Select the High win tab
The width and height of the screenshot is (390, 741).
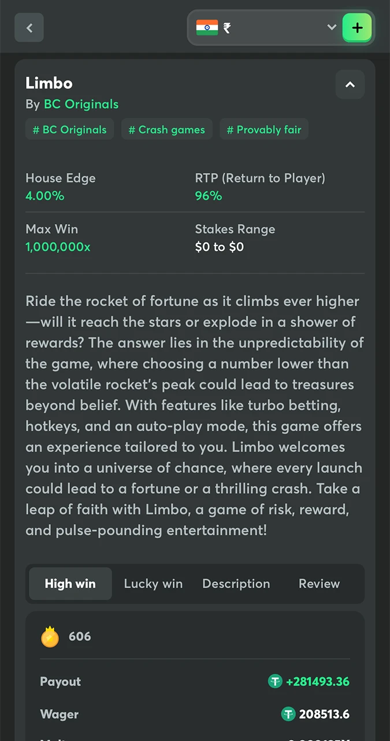pos(70,584)
